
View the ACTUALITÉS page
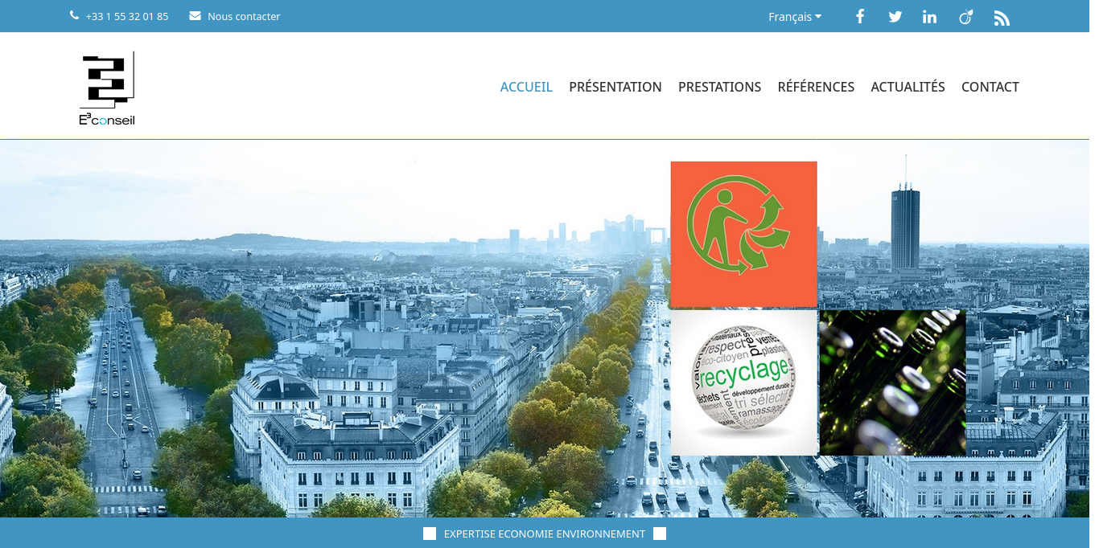click(908, 87)
